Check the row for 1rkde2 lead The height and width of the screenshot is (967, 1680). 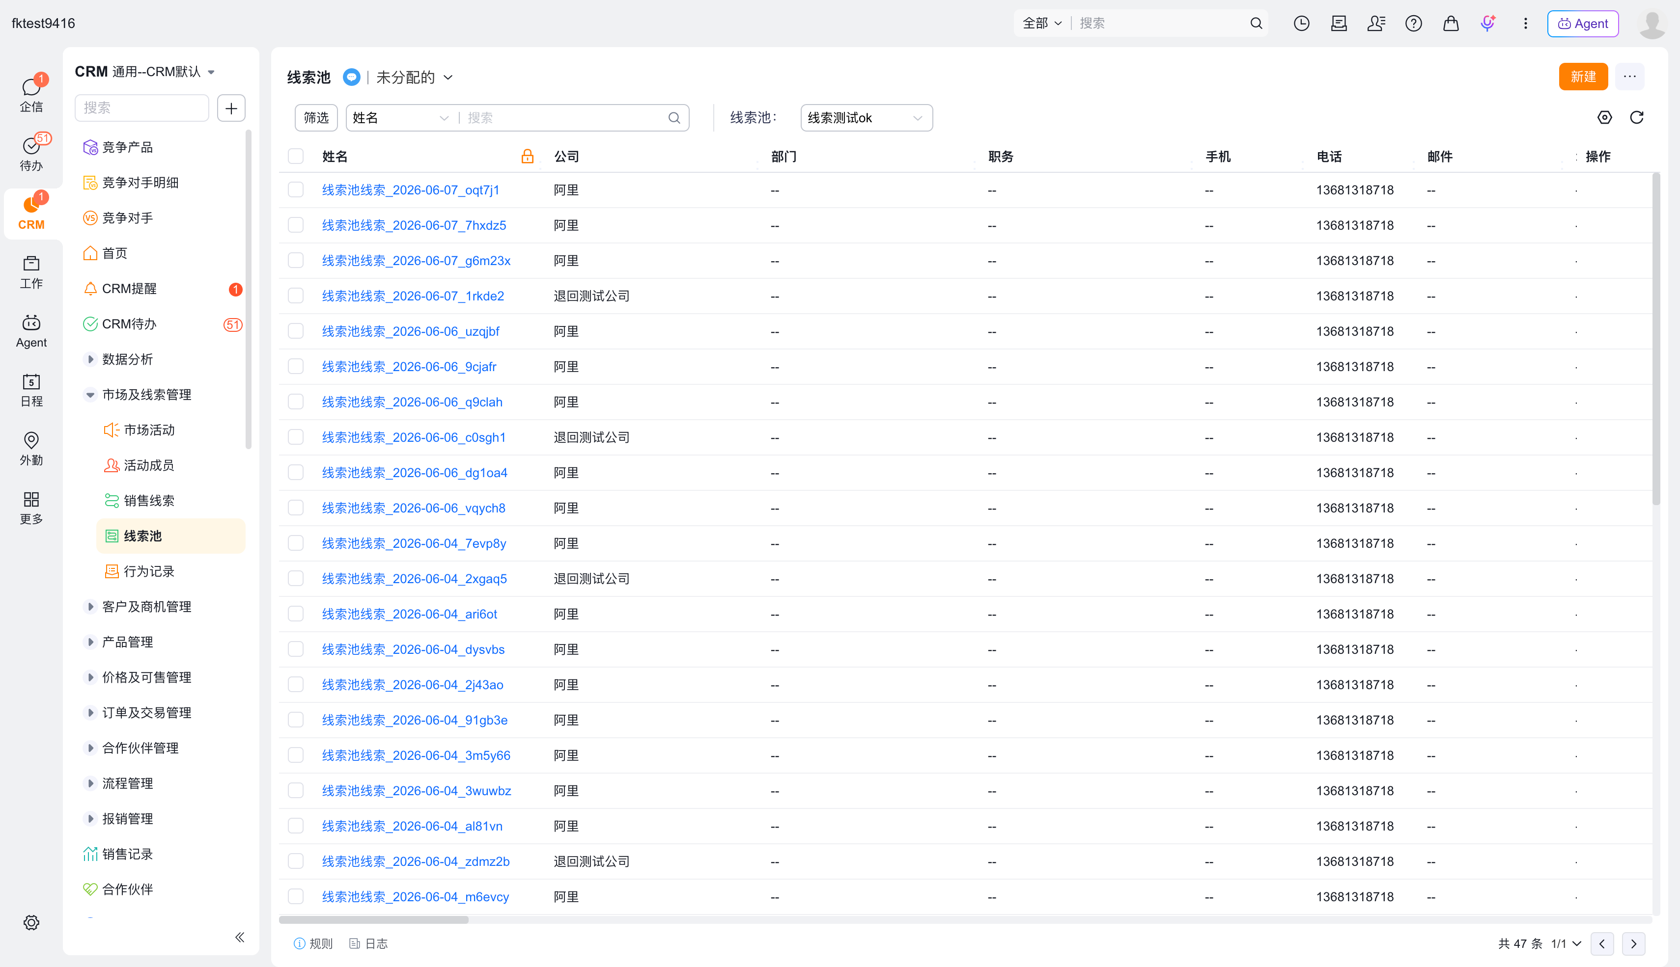click(296, 295)
